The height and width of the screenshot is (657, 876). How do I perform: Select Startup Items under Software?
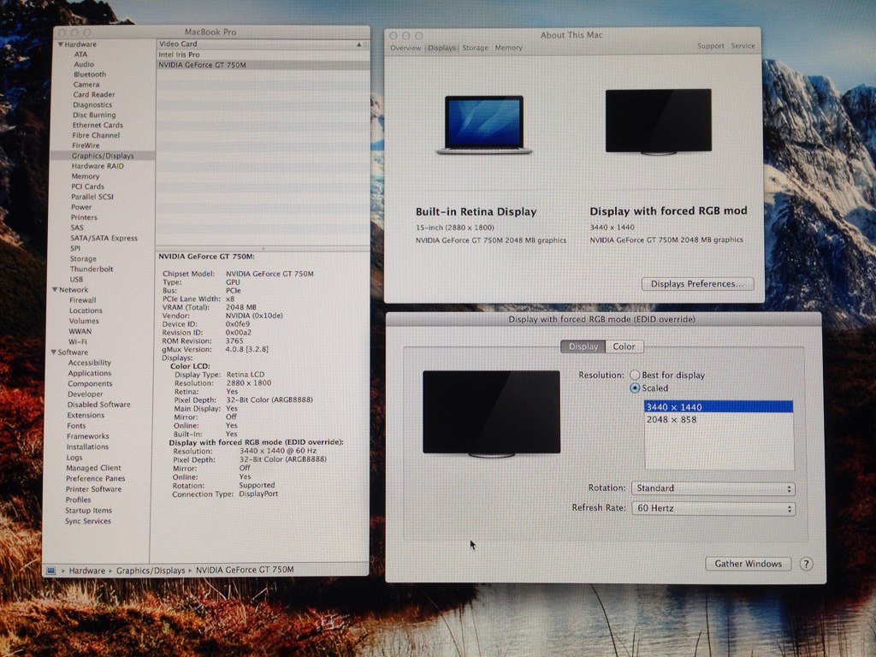click(88, 510)
